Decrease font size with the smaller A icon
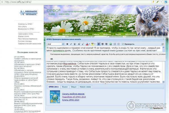Screen dimensions: 169x113 click(83, 44)
